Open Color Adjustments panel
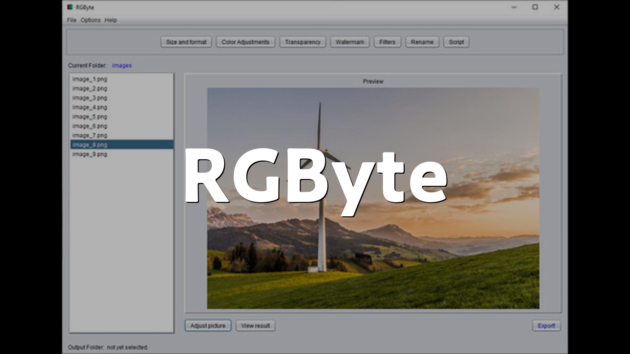Screen dimensions: 630x354 point(245,42)
